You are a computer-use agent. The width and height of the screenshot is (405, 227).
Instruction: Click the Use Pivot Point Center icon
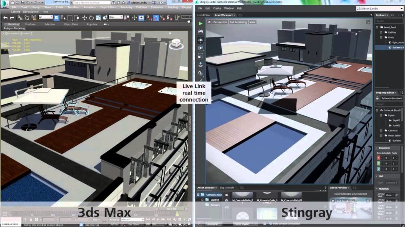point(127,18)
